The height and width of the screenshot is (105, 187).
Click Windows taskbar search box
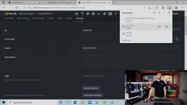(x=32, y=102)
